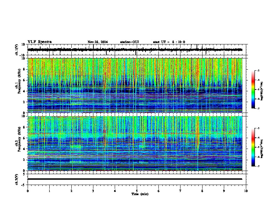
Task: Click time-axis tick label "5" at bottom
Action: [137, 191]
